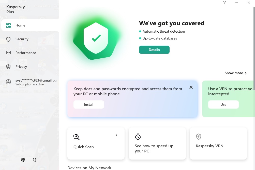Click the stopwatch speed-up icon
This screenshot has width=255, height=170.
click(x=138, y=137)
